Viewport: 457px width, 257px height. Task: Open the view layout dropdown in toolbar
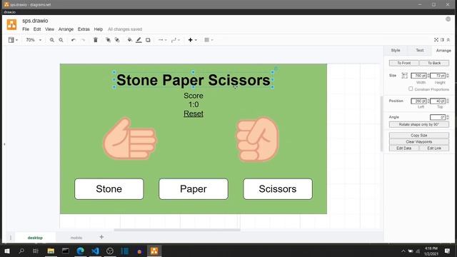[x=13, y=40]
